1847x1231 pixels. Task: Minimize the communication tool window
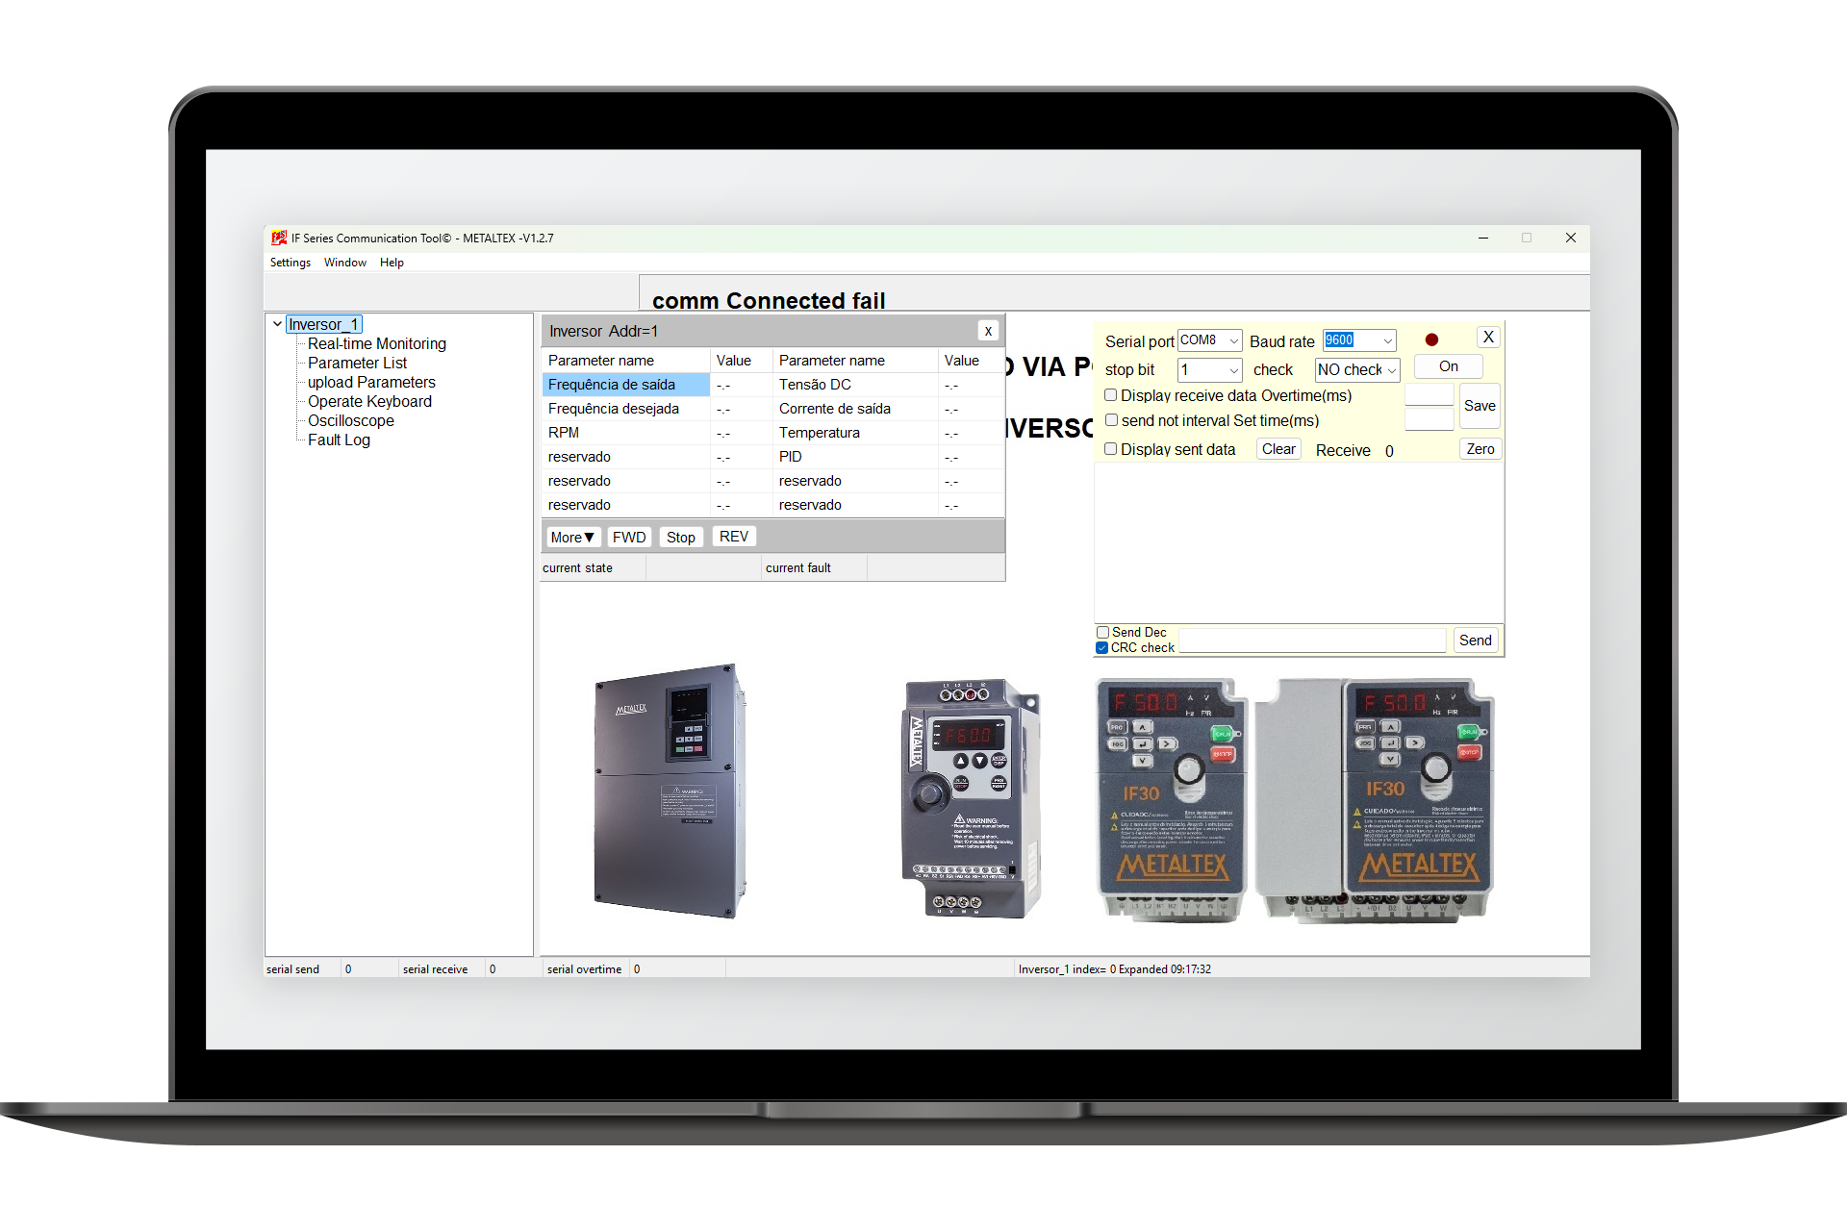[x=1483, y=238]
